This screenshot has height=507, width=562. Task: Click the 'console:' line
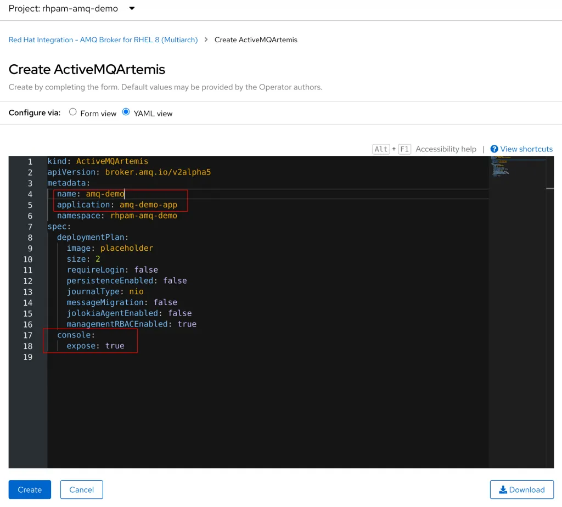pyautogui.click(x=76, y=335)
